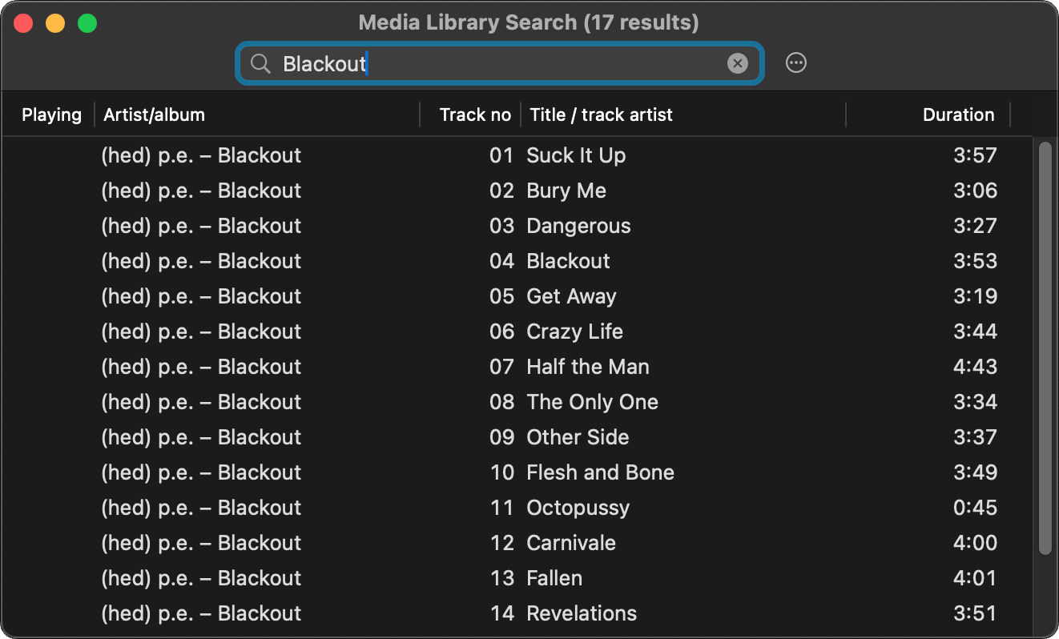Viewport: 1059px width, 639px height.
Task: Select the Carnivale track row
Action: (571, 543)
